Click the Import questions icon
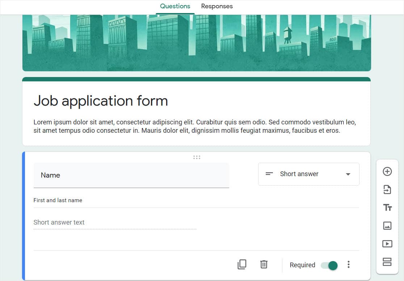This screenshot has height=281, width=404. [x=387, y=189]
